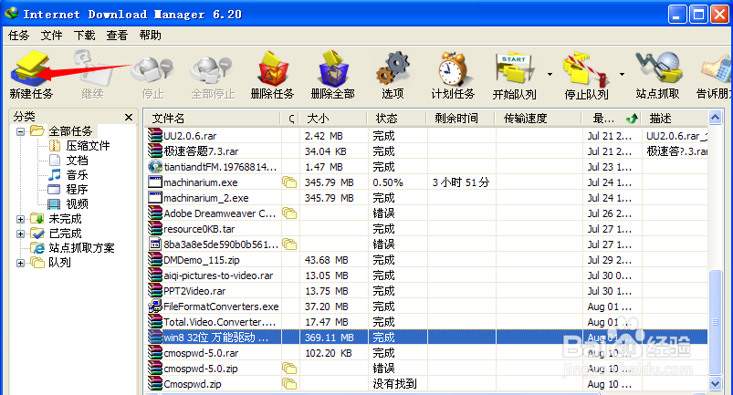Select the aiqi-pictures-to-video.rar download
Screen dimensions: 733x395
coord(426,275)
